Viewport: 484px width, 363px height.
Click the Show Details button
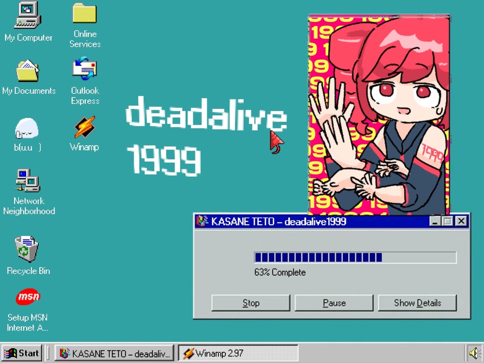point(417,303)
